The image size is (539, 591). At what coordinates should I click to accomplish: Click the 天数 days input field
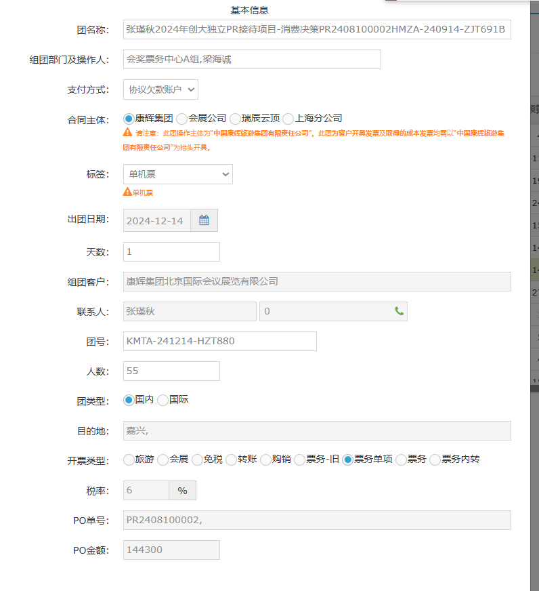click(x=171, y=251)
